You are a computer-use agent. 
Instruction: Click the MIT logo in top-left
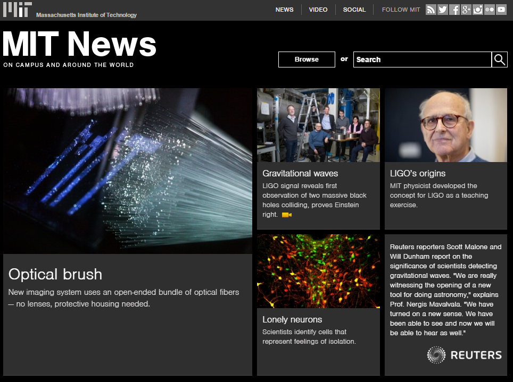[x=17, y=10]
